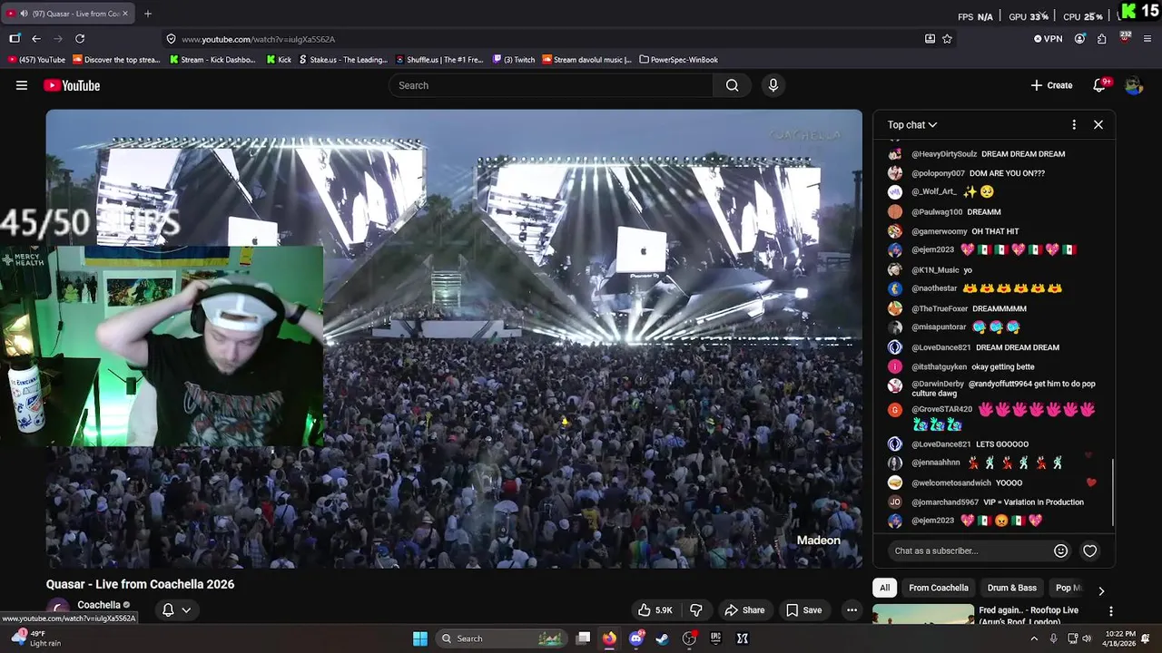
Task: Open the taskbar volume control icon
Action: (1088, 638)
